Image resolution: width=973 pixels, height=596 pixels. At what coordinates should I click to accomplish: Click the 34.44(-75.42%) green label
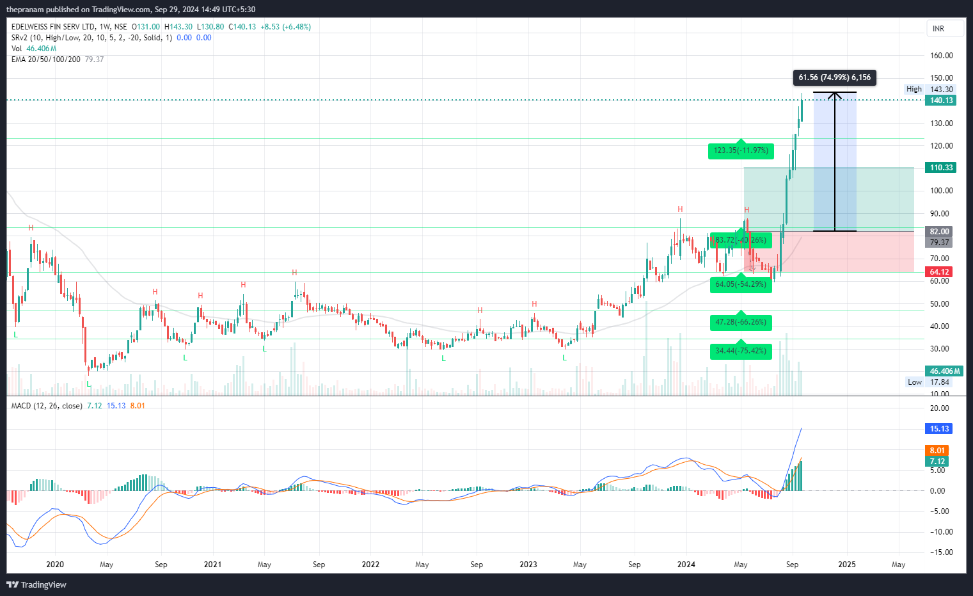click(x=741, y=350)
